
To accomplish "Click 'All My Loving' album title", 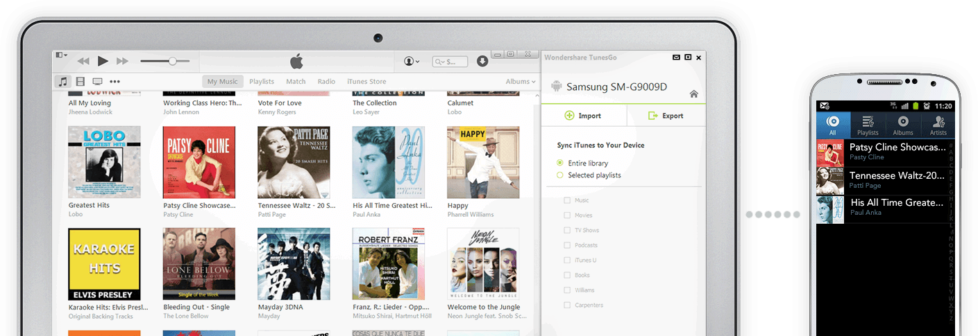I will (89, 103).
